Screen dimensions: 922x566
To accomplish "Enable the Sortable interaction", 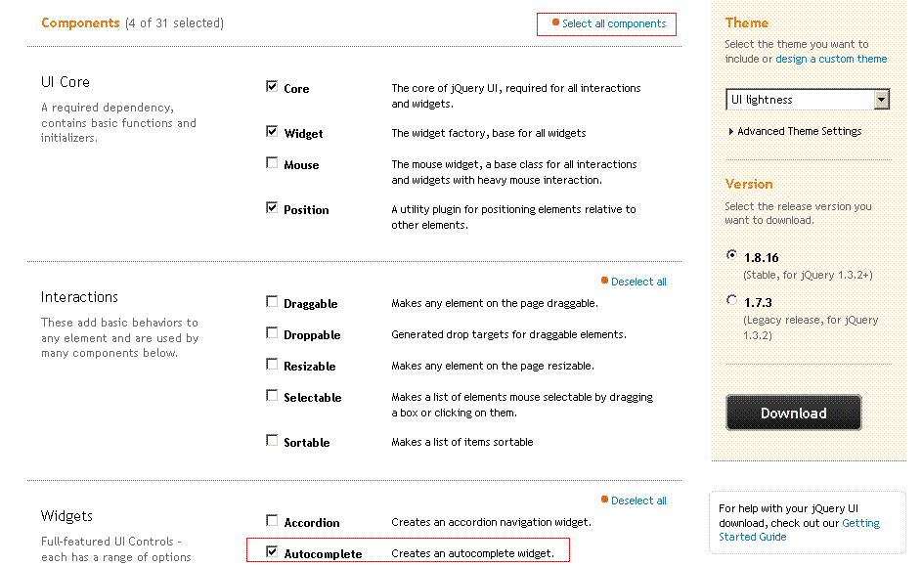I will (272, 439).
